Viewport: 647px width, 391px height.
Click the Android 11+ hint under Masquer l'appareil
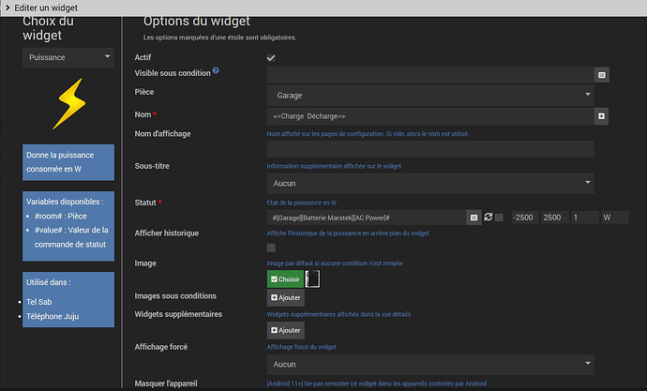pos(377,383)
